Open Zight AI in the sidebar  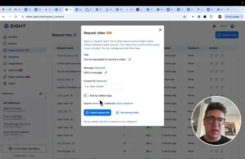coord(13,70)
